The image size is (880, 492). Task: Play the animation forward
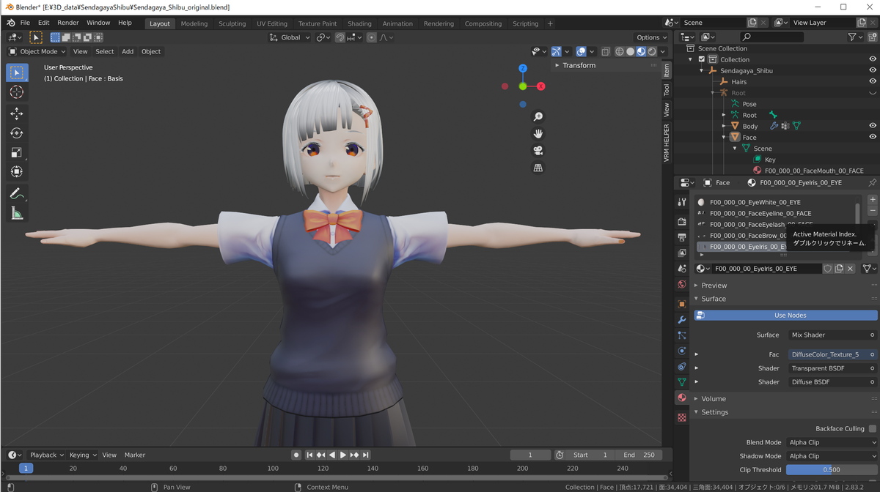[x=343, y=455]
